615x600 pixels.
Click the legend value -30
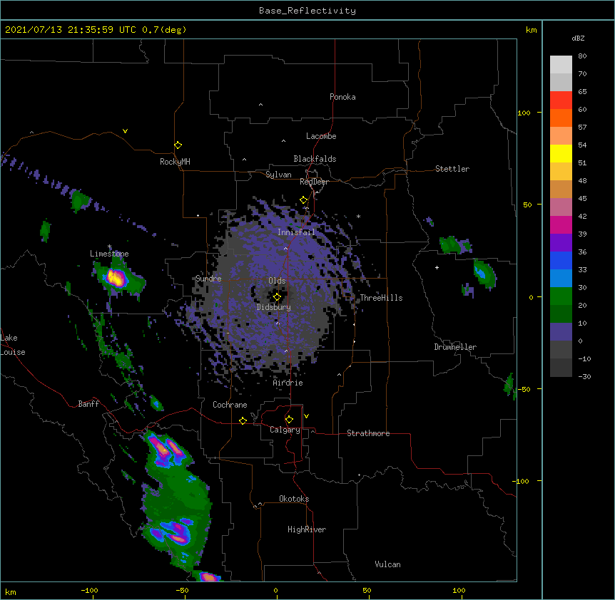point(584,376)
